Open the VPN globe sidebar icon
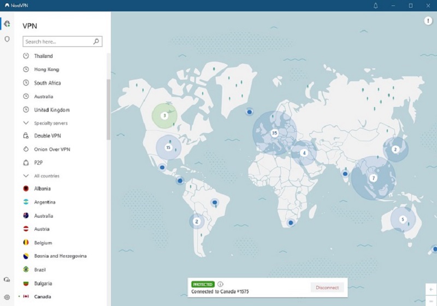 (x=7, y=24)
